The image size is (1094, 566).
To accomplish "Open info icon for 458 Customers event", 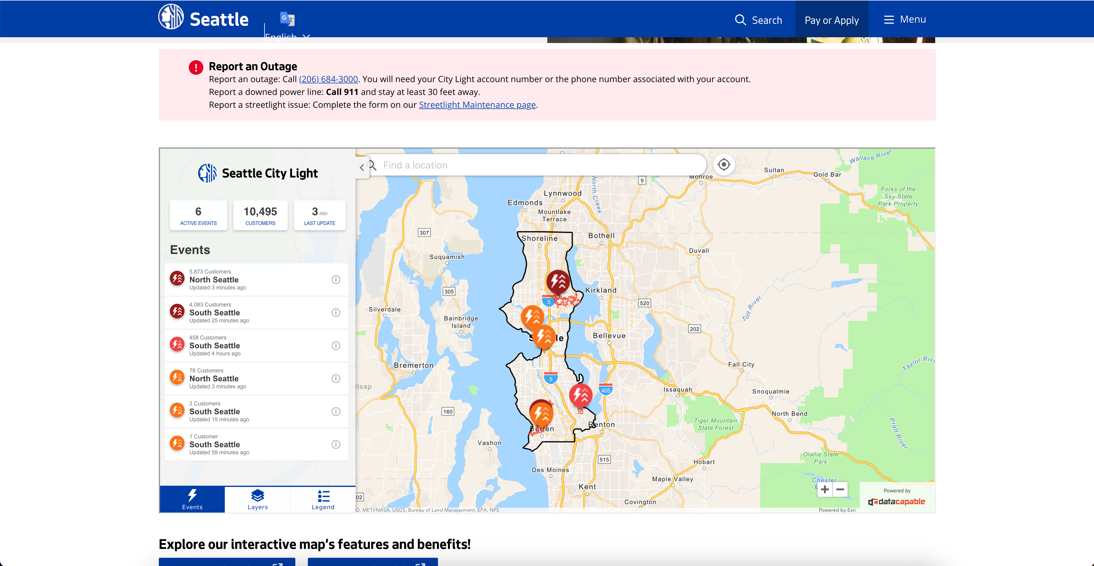I will pyautogui.click(x=336, y=345).
